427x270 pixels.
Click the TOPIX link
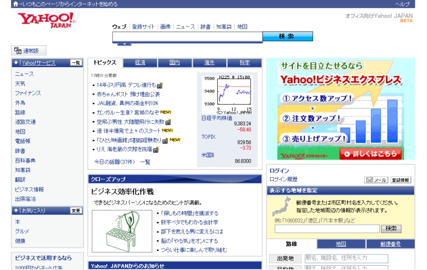pyautogui.click(x=208, y=137)
